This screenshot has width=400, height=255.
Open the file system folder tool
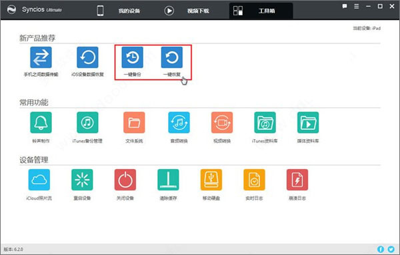[134, 123]
